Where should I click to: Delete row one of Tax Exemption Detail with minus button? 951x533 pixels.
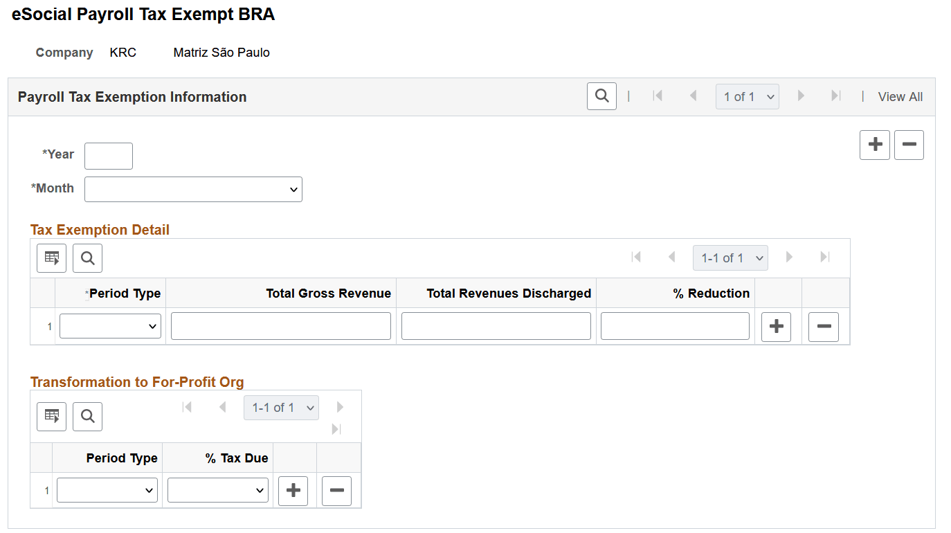pyautogui.click(x=823, y=326)
